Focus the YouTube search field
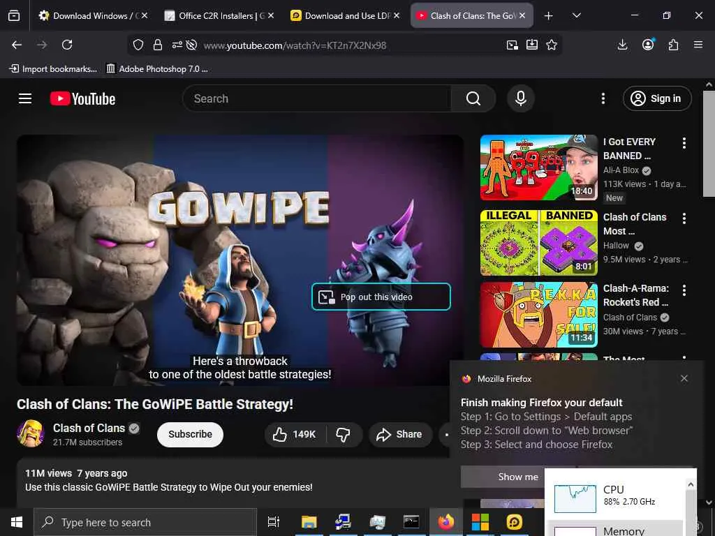715x536 pixels. (317, 98)
